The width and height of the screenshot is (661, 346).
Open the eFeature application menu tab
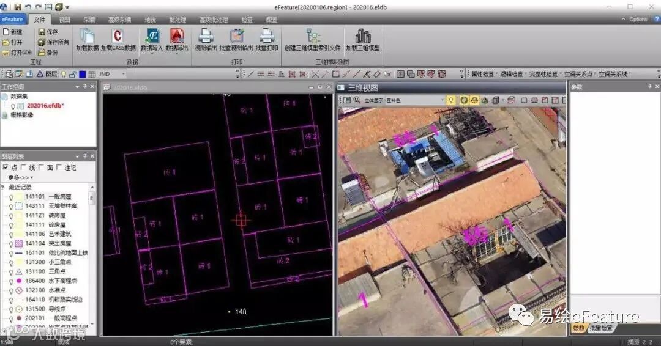pos(13,20)
